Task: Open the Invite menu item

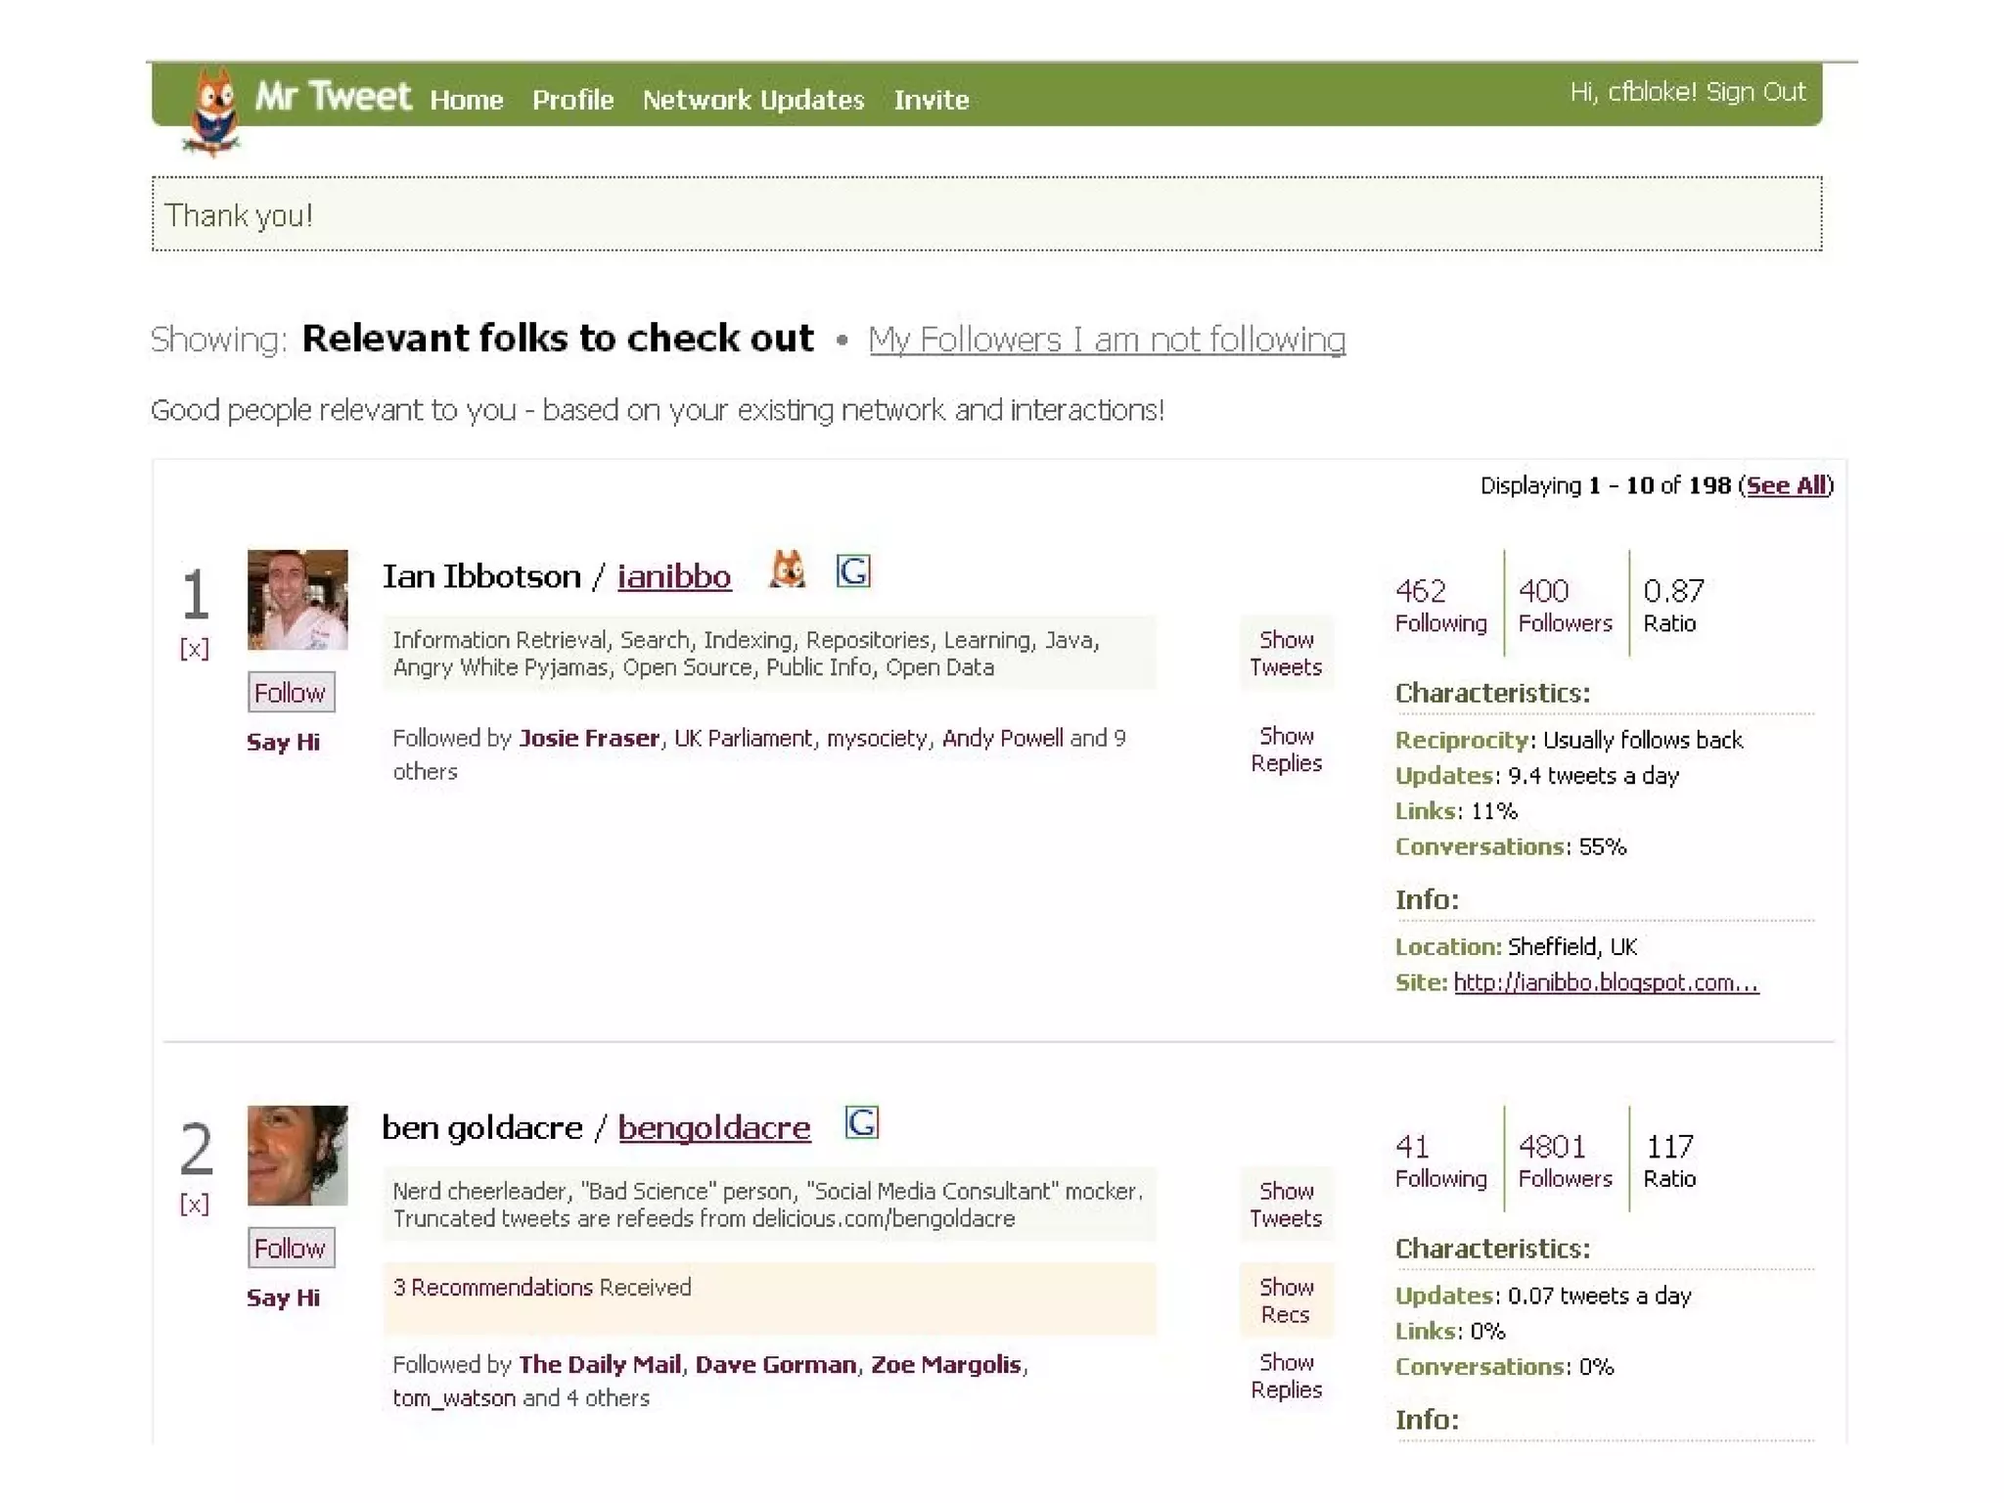Action: click(x=931, y=100)
